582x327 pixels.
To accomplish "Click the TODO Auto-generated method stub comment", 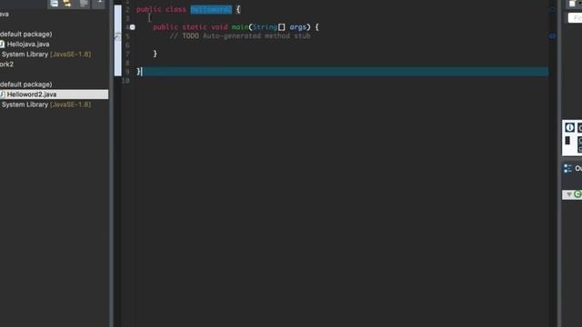I will coord(240,36).
